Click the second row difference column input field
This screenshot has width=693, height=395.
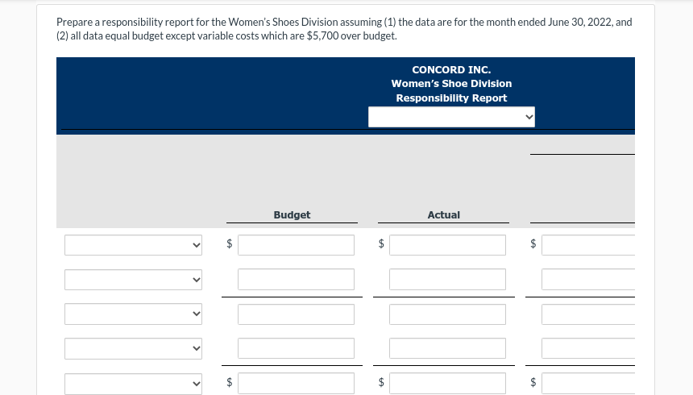pos(588,280)
